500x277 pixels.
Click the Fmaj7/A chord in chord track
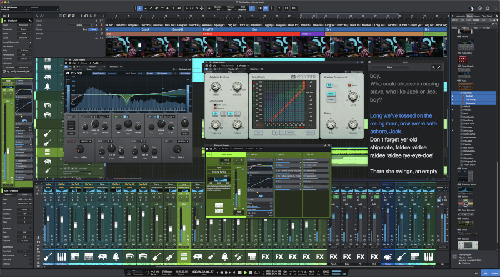click(x=226, y=29)
